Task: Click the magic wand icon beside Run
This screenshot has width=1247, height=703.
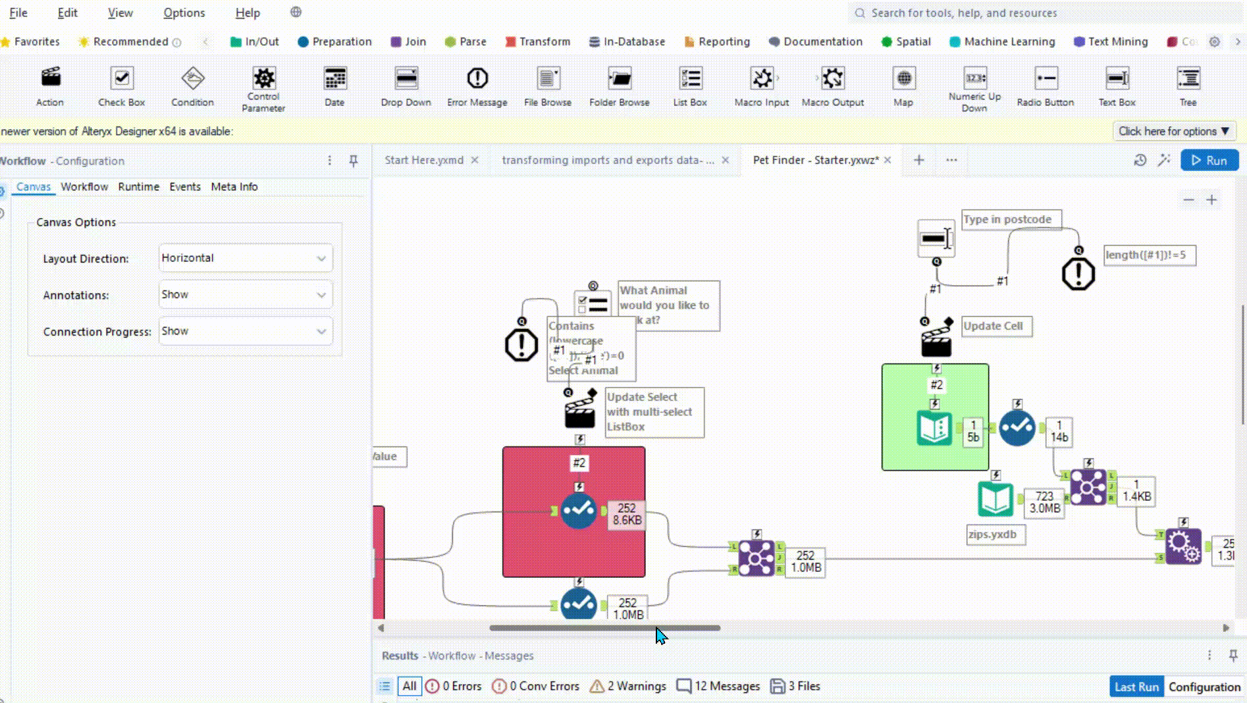Action: tap(1164, 161)
